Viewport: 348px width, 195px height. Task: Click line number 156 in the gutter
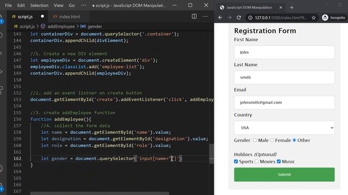(x=17, y=119)
